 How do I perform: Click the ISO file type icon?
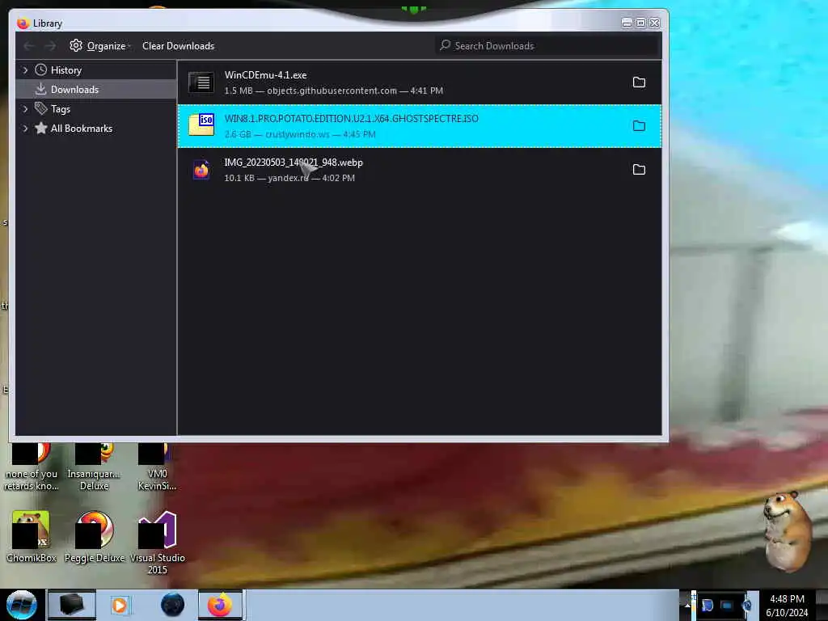(201, 125)
